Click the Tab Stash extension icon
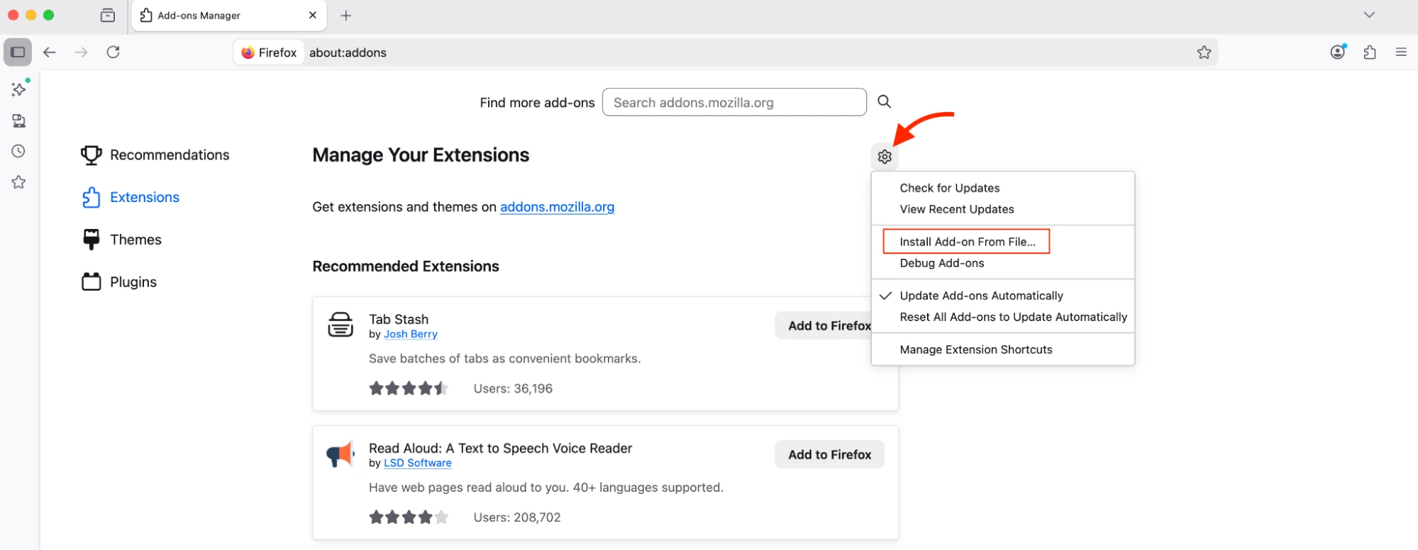1418x550 pixels. click(340, 325)
